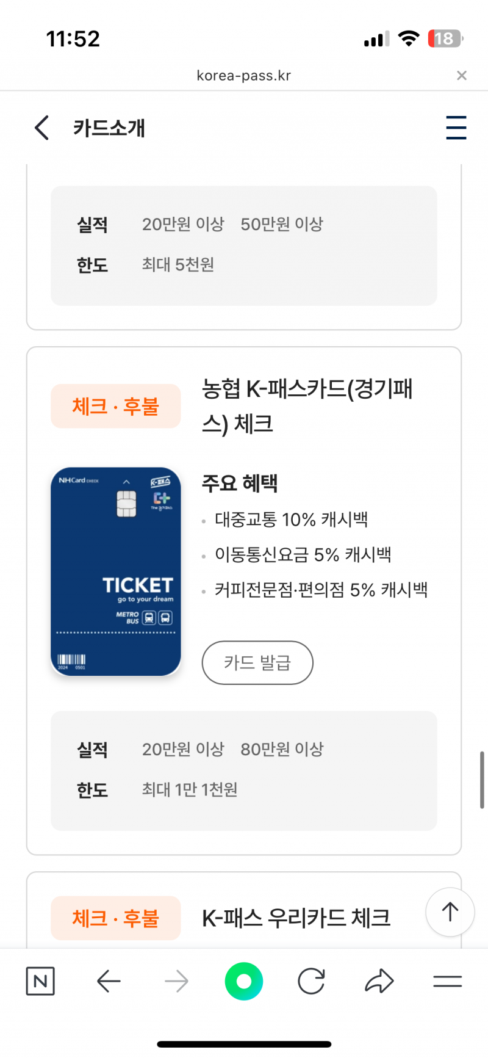Screen dimensions: 488x1058
Task: Navigate back using the browser back arrow
Action: pyautogui.click(x=109, y=981)
